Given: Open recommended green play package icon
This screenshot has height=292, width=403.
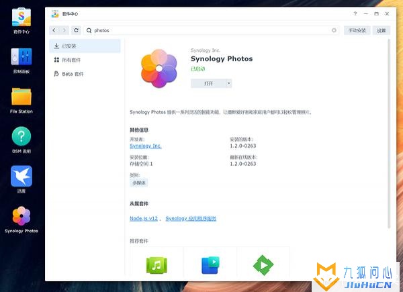Looking at the screenshot, I should 263,265.
